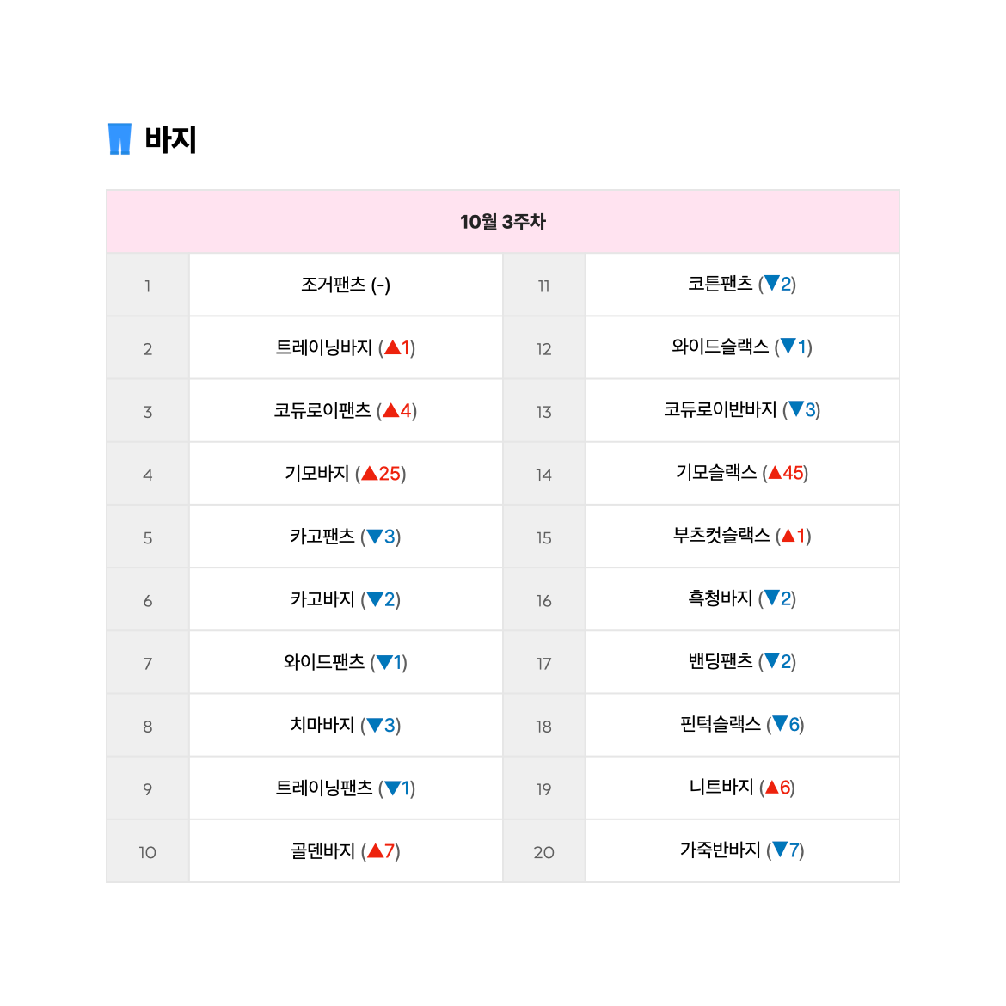Click the red up arrow next to 기모바지

(370, 474)
